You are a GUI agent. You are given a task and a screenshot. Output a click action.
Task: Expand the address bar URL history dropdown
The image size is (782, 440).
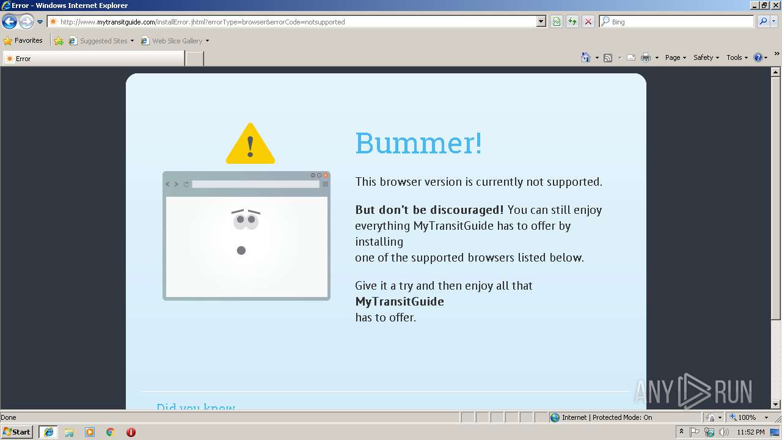click(541, 22)
